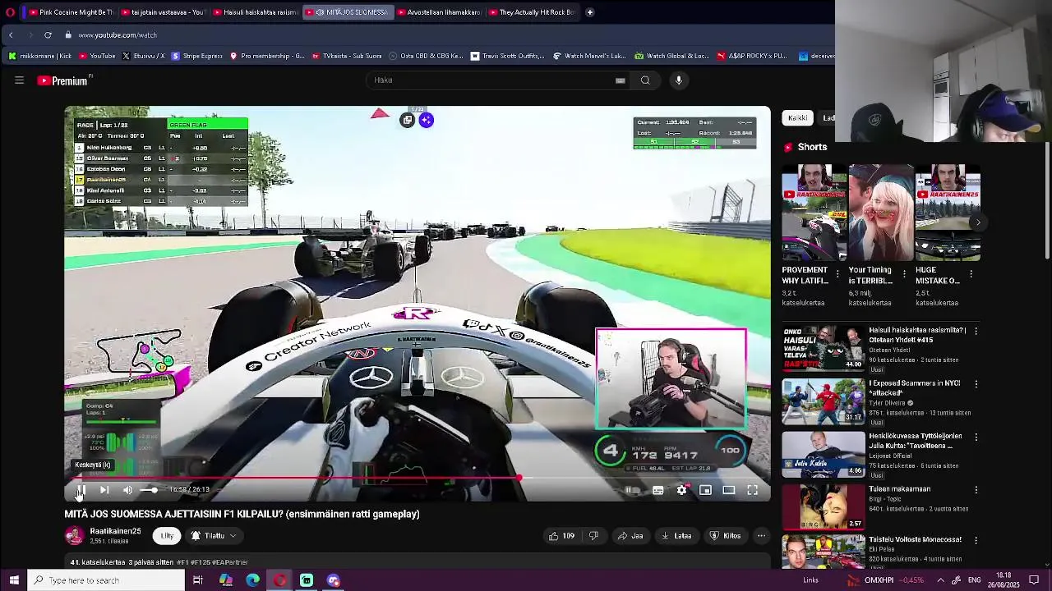Toggle subtitles in the video player
This screenshot has height=591, width=1052.
pos(658,490)
